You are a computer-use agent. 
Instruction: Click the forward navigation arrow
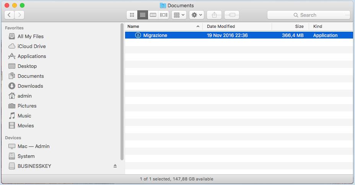pyautogui.click(x=19, y=15)
